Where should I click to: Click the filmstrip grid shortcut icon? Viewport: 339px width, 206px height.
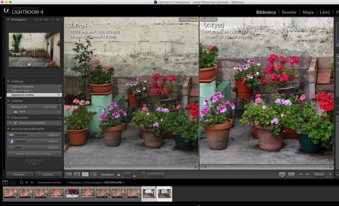click(21, 182)
